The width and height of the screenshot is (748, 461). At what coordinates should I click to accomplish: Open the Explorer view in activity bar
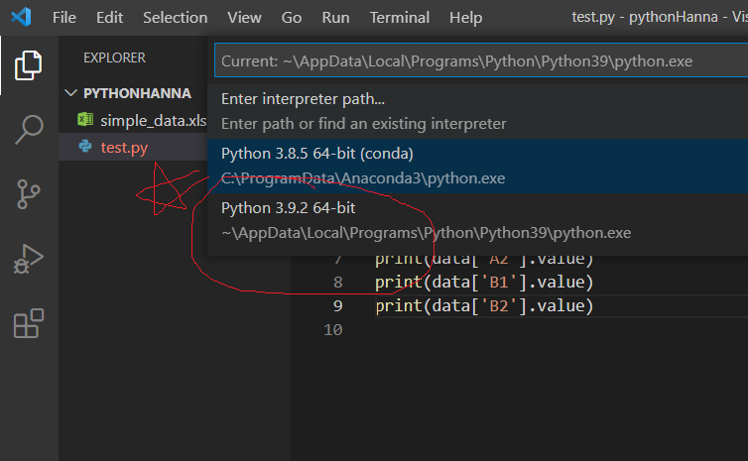[29, 65]
